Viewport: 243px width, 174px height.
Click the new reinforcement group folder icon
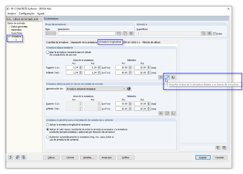(x=119, y=34)
